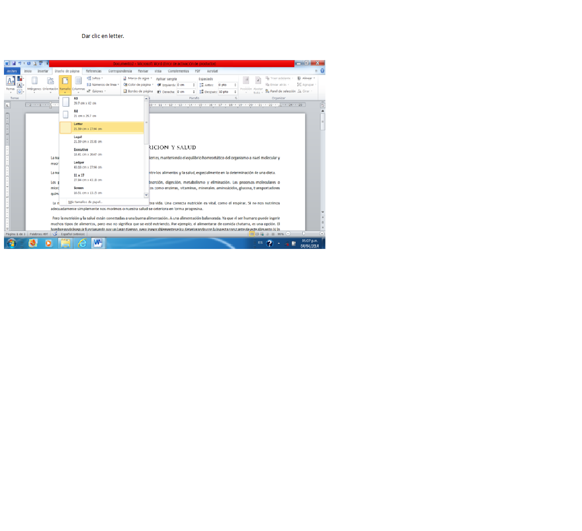The width and height of the screenshot is (582, 531).
Task: Select the 11 x 17 paper size
Action: pyautogui.click(x=102, y=178)
